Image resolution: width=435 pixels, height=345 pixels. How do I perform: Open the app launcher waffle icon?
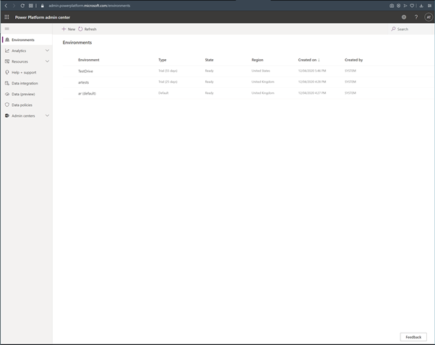pyautogui.click(x=7, y=17)
